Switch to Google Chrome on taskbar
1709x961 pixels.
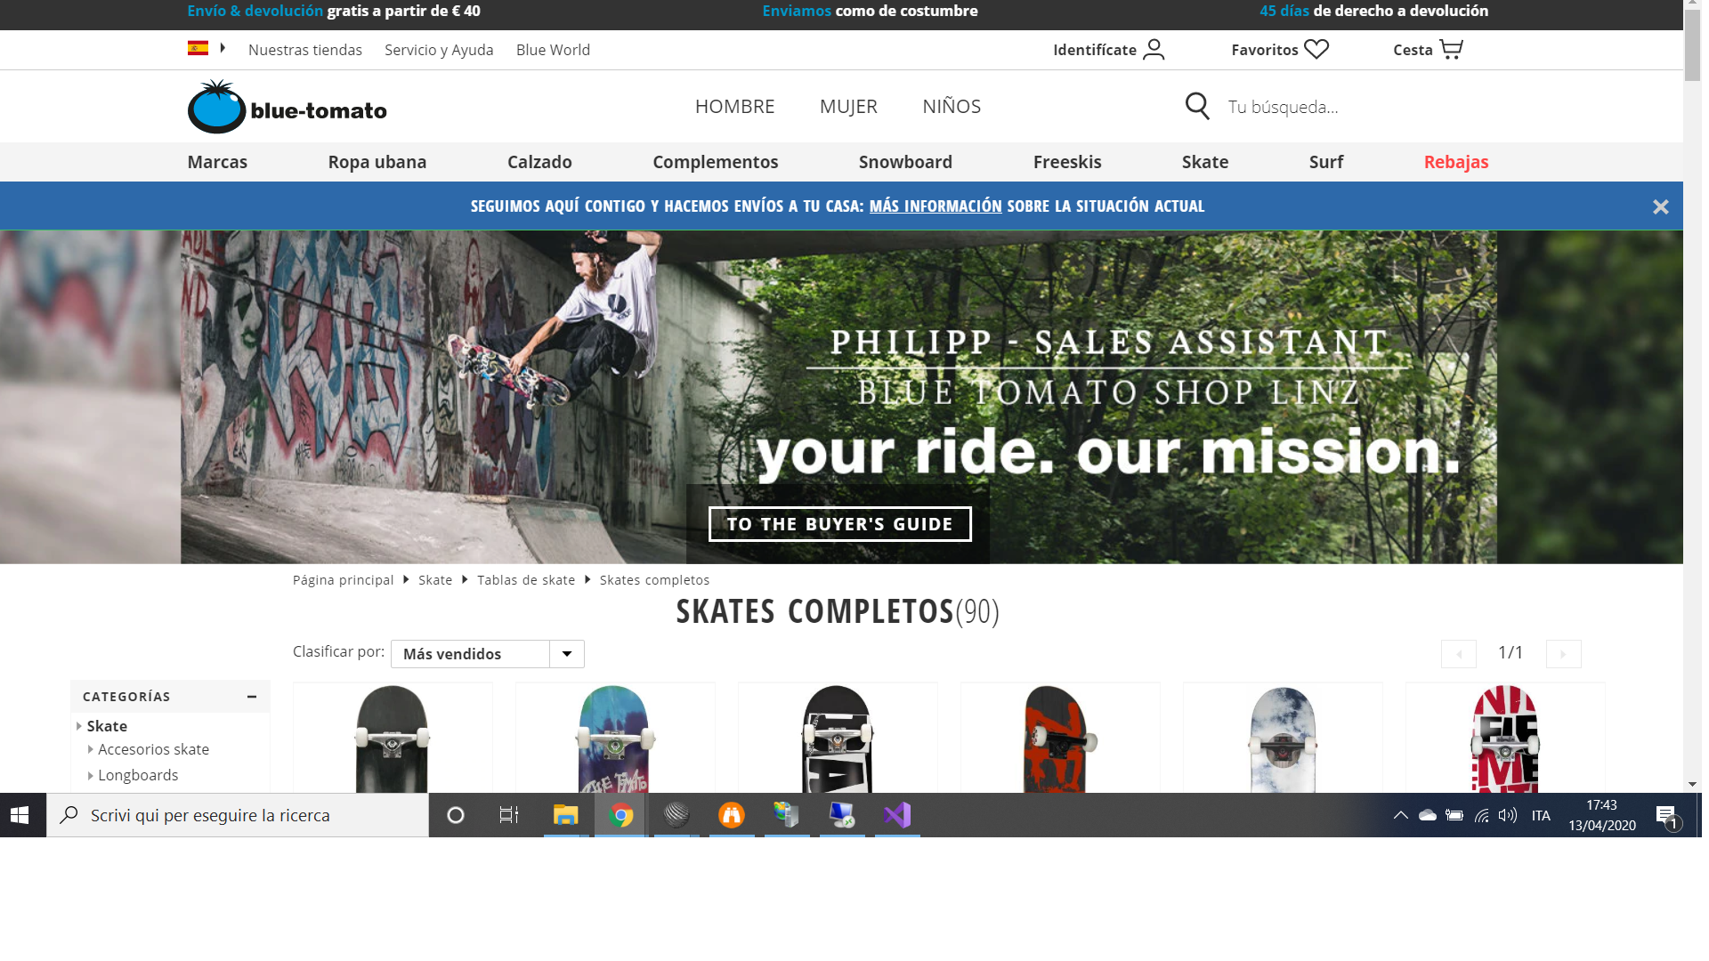tap(620, 815)
